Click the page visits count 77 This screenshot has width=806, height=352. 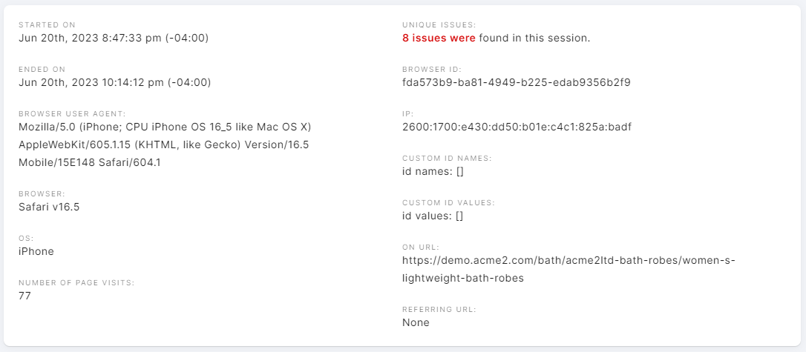click(x=24, y=296)
